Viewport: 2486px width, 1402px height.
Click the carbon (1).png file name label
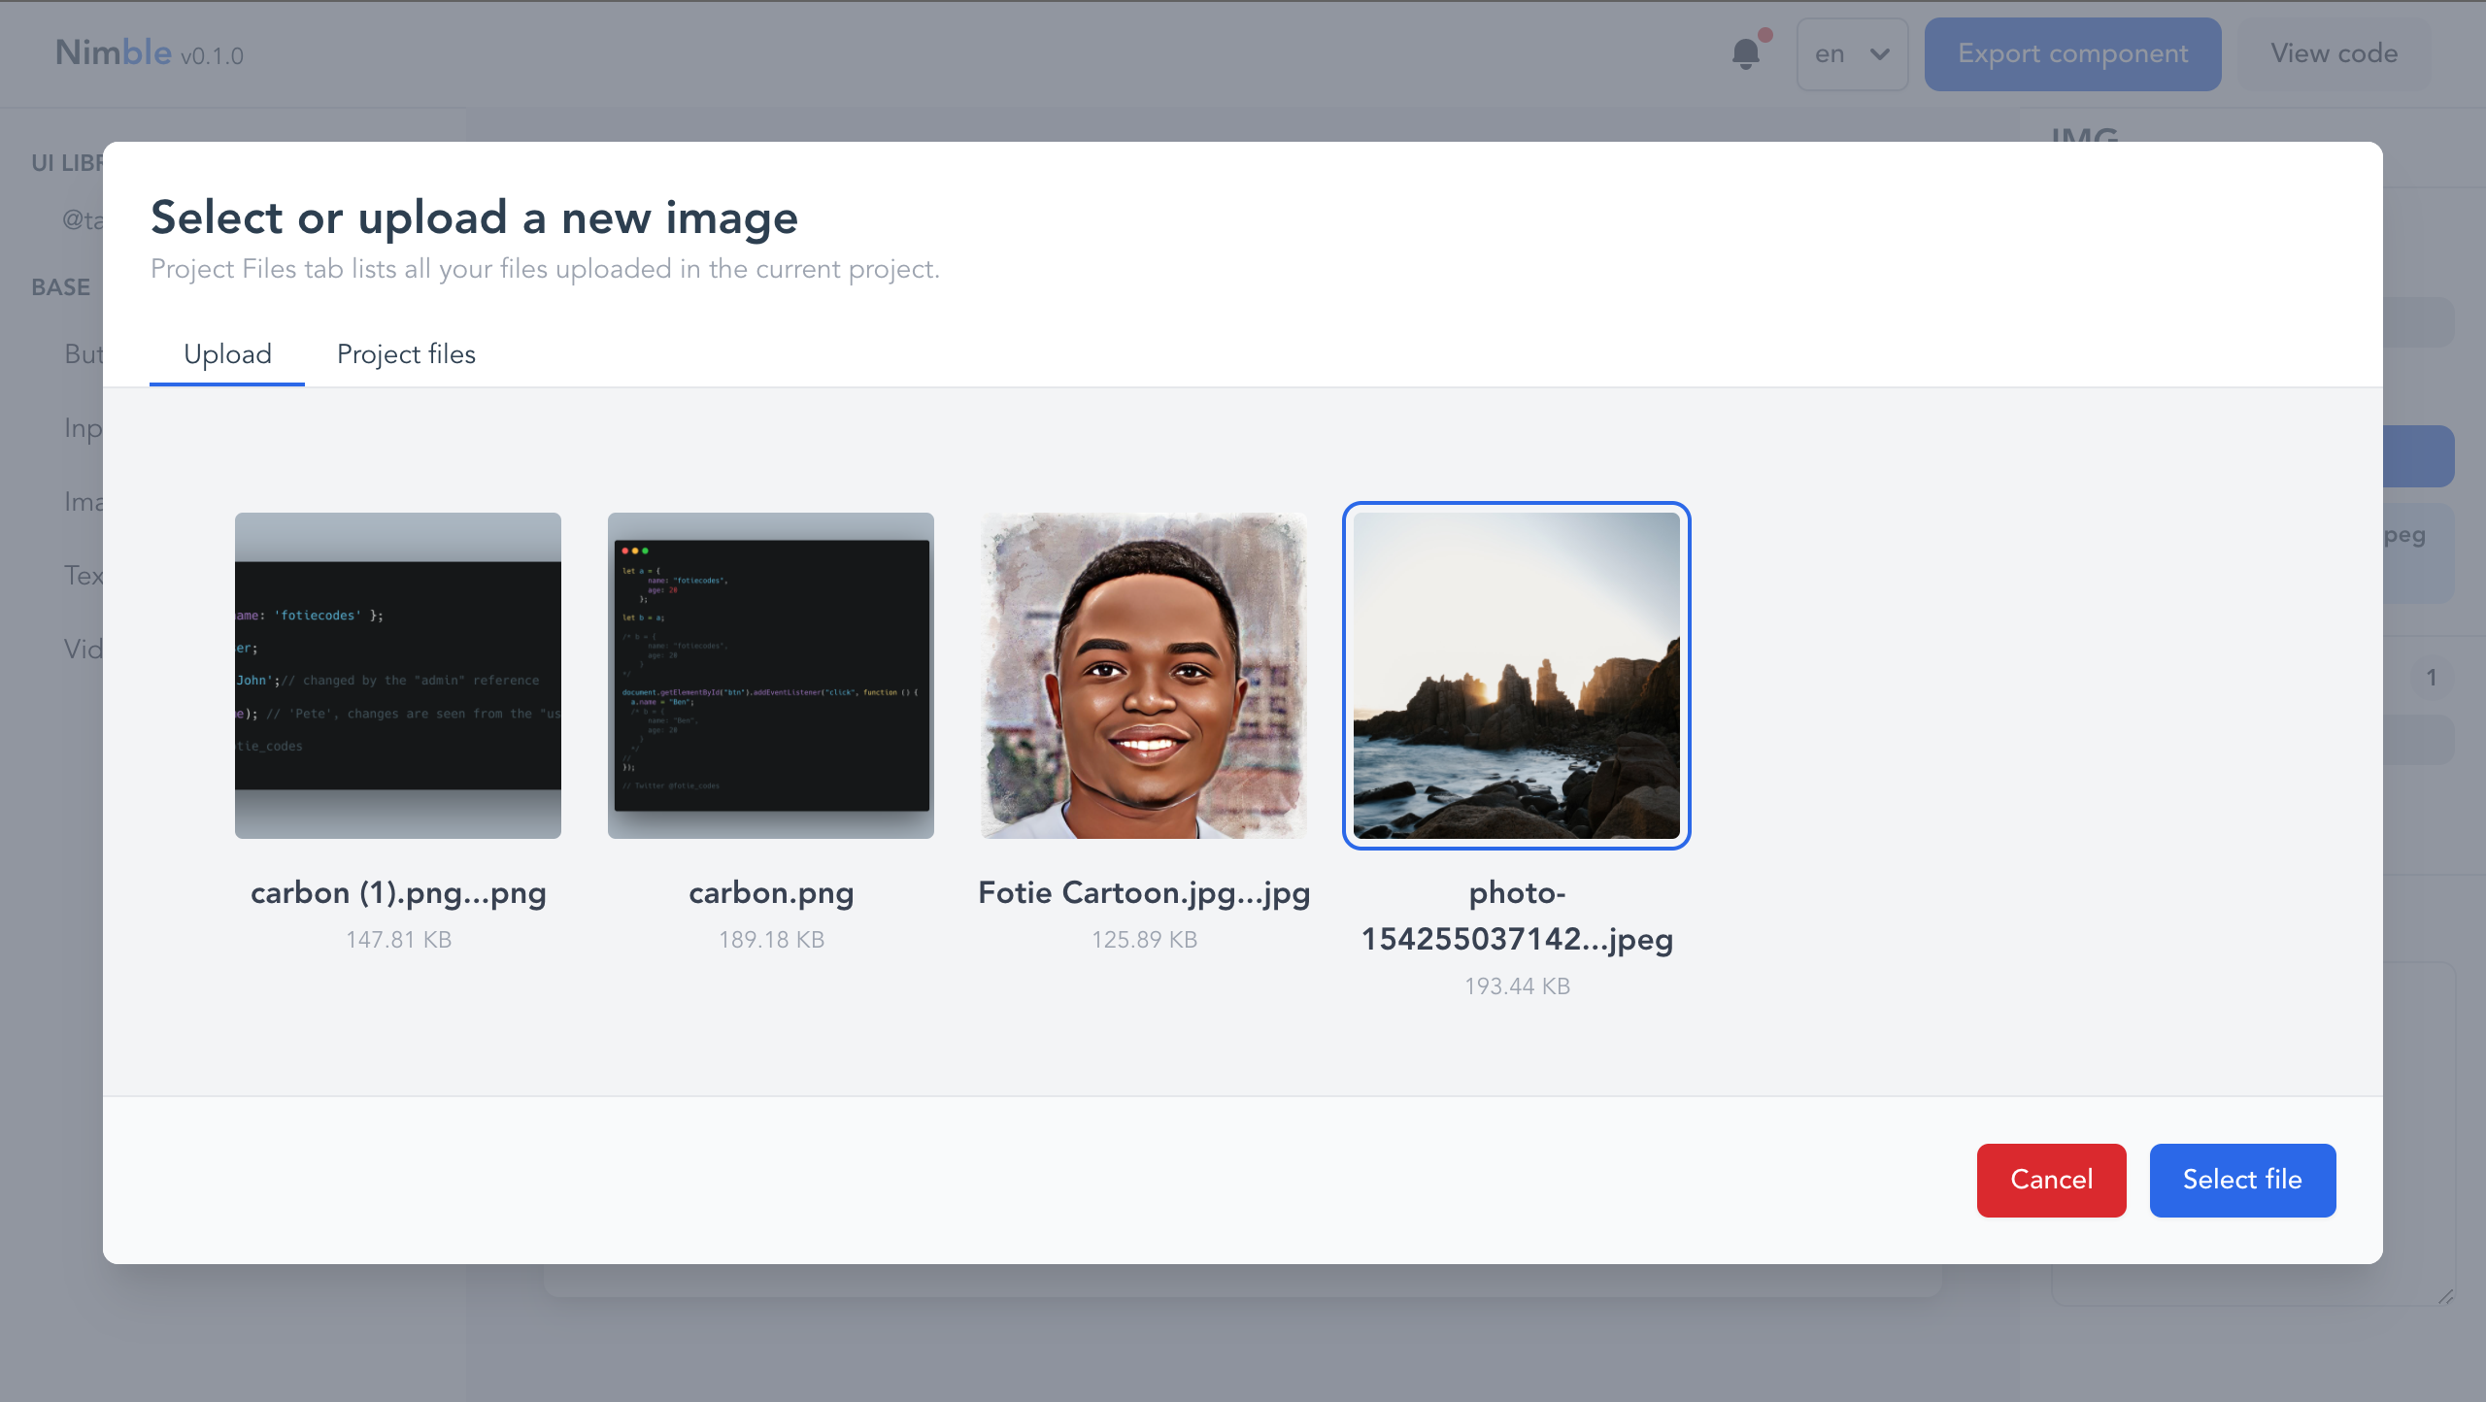click(398, 892)
